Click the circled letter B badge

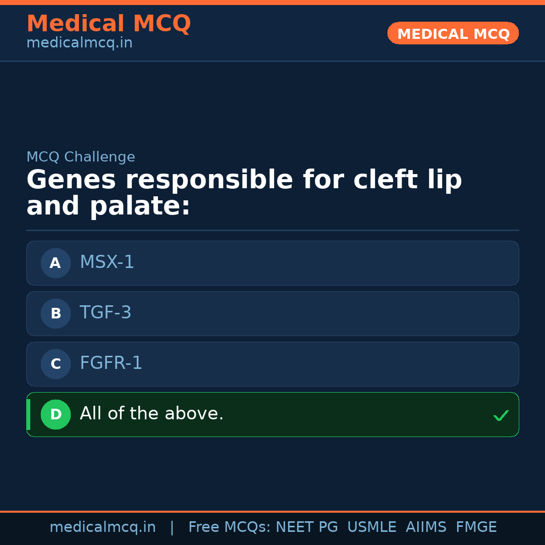56,313
